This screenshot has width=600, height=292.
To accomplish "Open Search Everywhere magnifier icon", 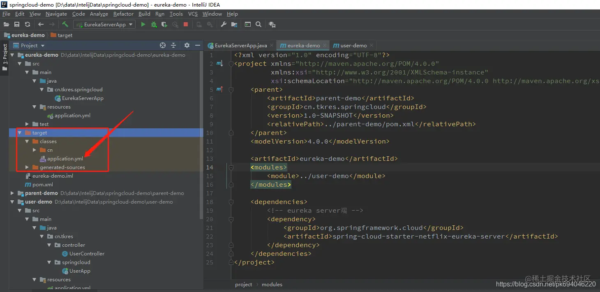I will pos(258,25).
